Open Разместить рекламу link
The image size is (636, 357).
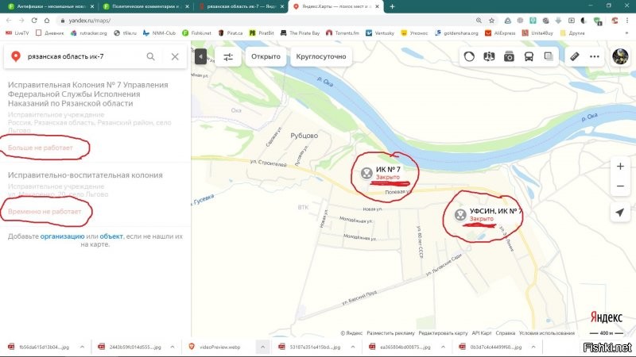click(x=390, y=333)
